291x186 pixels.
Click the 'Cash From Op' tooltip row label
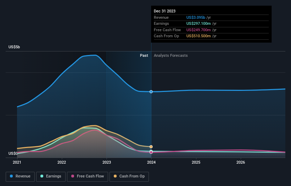166,36
